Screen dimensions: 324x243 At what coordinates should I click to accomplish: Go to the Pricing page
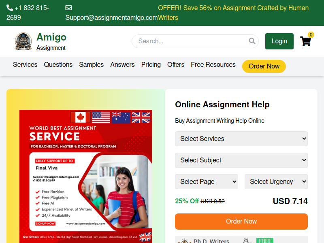(x=151, y=65)
